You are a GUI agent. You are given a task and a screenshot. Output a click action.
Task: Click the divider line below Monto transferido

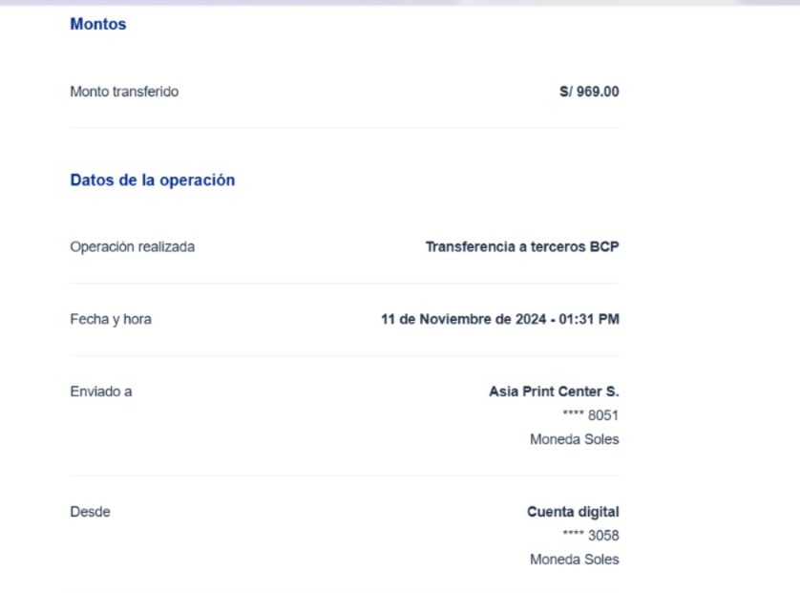344,128
